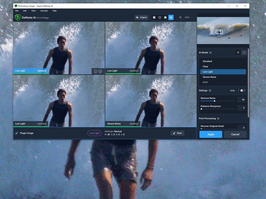
Task: Open the Help menu
Action: coord(55,11)
